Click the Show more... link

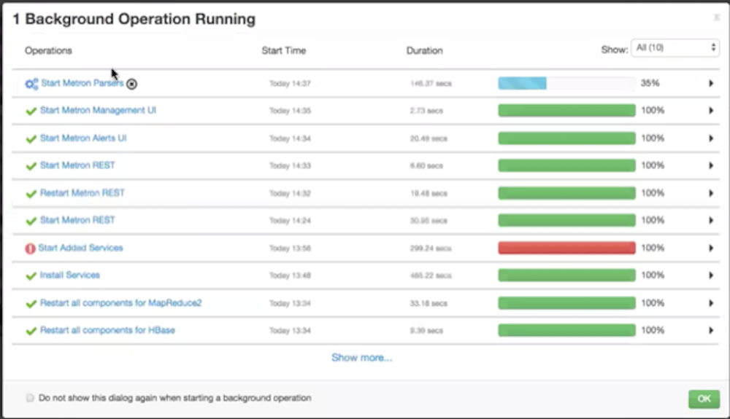click(x=362, y=358)
